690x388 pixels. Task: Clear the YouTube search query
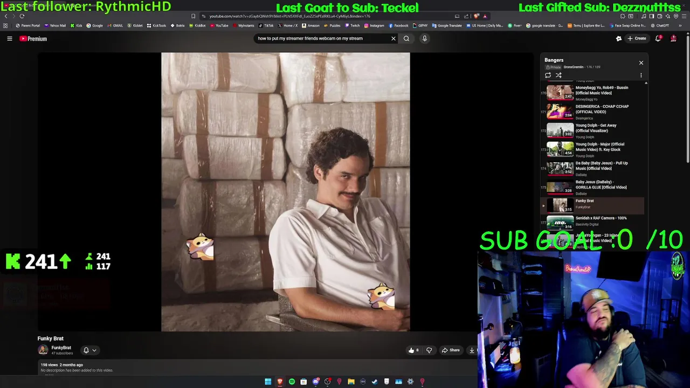point(394,38)
